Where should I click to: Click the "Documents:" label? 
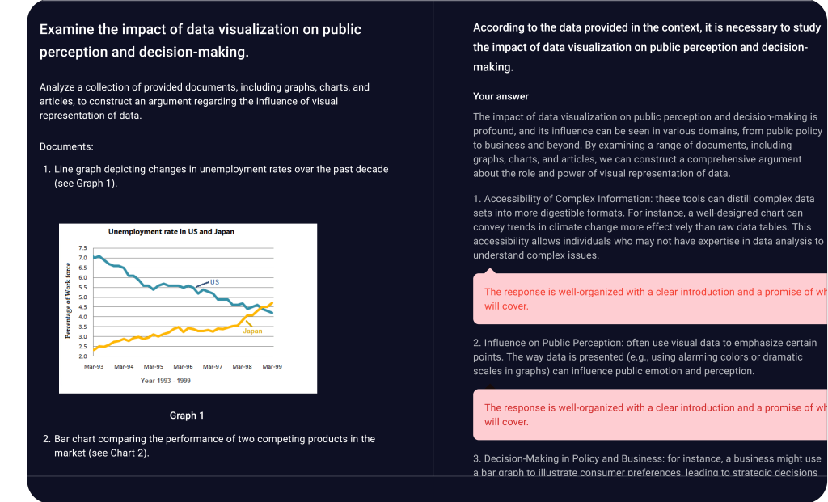coord(66,147)
